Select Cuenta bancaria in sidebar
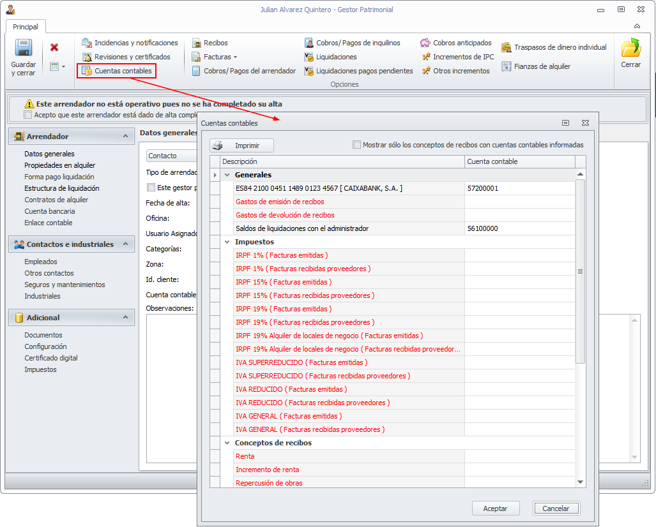 pos(50,211)
